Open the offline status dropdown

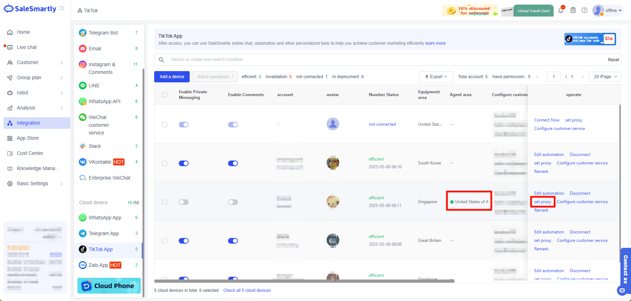[x=614, y=11]
